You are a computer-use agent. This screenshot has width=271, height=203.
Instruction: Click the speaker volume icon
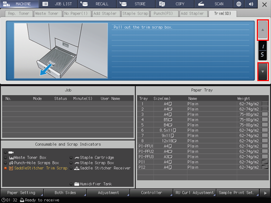tap(251, 4)
